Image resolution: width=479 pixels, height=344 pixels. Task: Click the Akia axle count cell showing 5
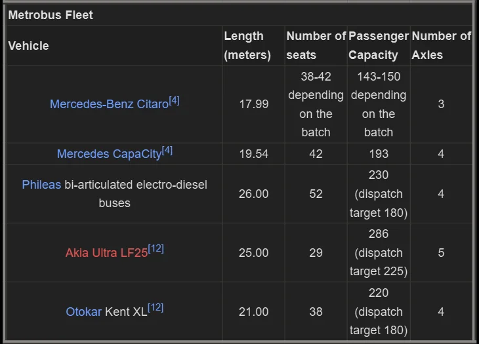pos(441,253)
